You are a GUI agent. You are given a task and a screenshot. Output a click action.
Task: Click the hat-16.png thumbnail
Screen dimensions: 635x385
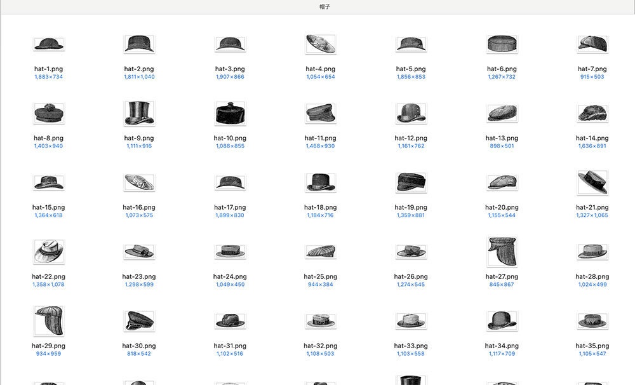139,182
